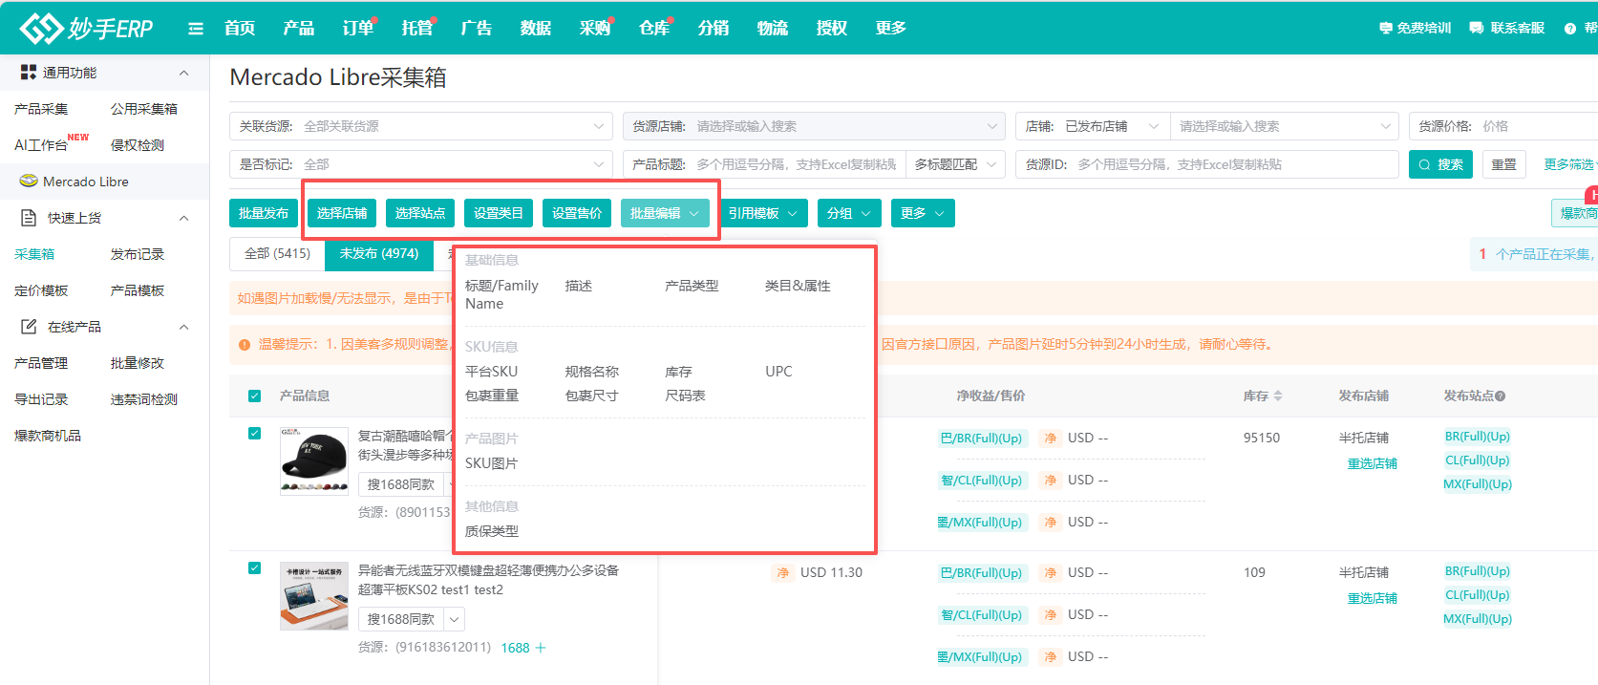This screenshot has width=1598, height=685.
Task: Click the plus icon next to 1688
Action: (x=541, y=648)
